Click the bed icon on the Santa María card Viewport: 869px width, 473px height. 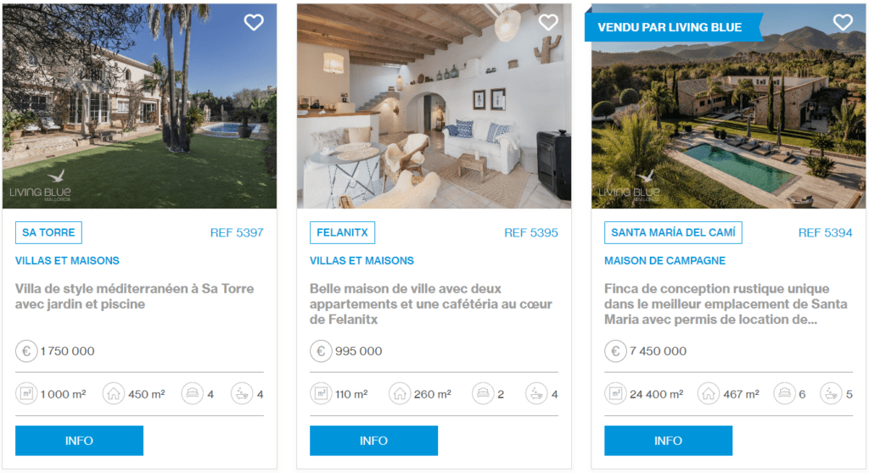point(785,394)
